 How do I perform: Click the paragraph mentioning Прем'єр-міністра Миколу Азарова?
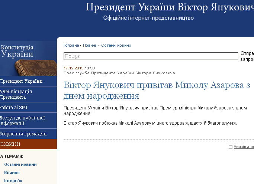(x=155, y=111)
